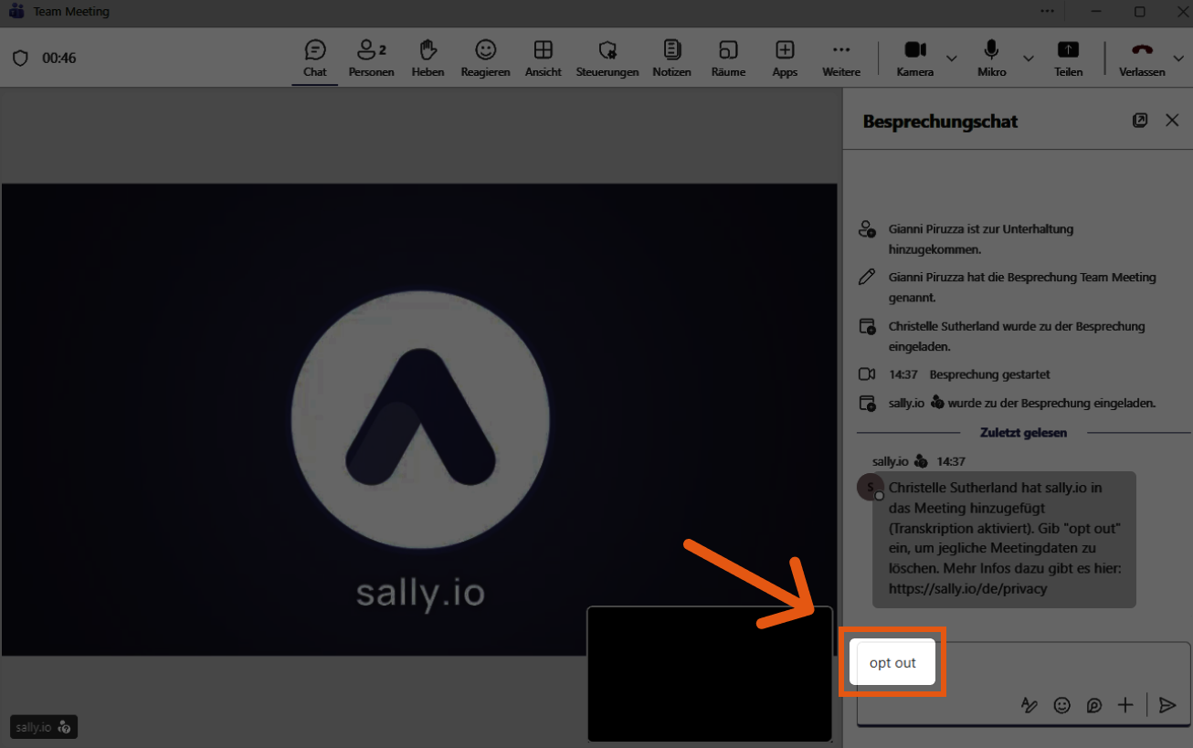The height and width of the screenshot is (748, 1193).
Task: Toggle the Mikro microphone mute
Action: coord(991,58)
